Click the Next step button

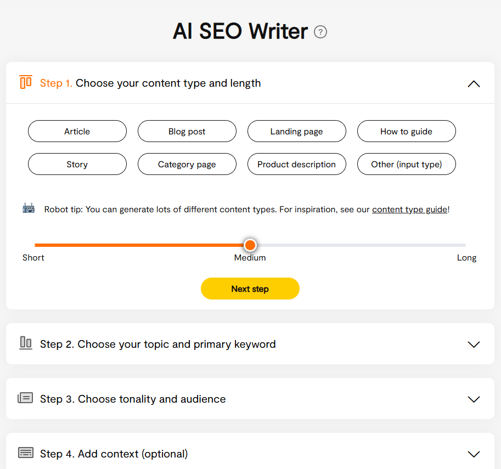tap(250, 289)
